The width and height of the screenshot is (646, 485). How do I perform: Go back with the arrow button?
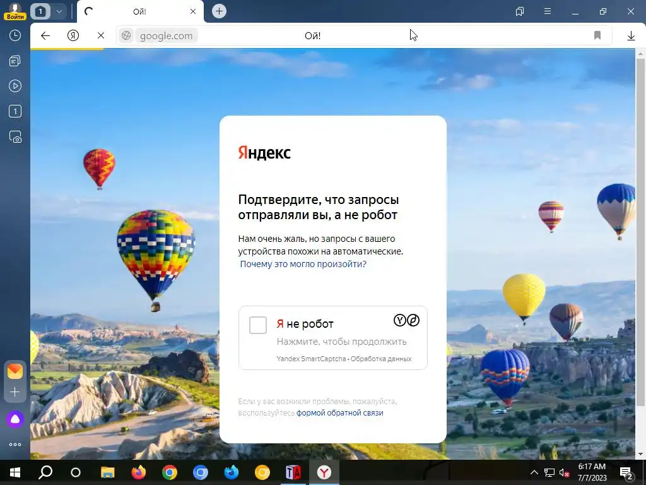pos(45,36)
